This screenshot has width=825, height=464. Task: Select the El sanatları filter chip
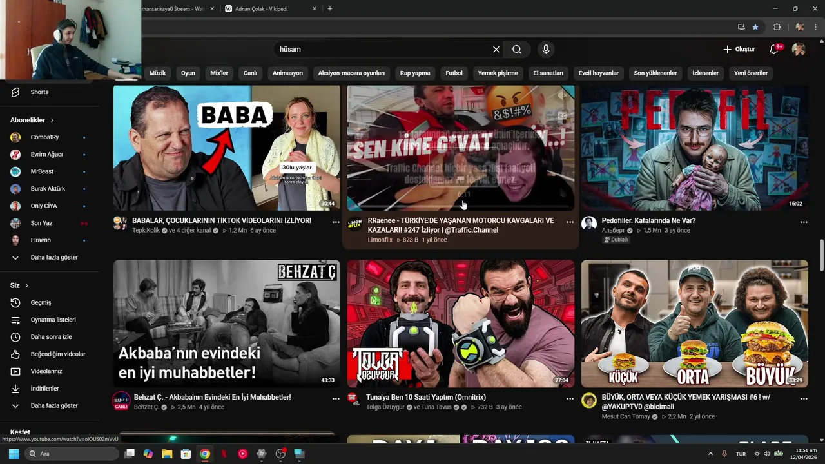(x=548, y=73)
